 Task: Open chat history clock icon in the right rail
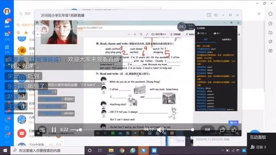click(271, 23)
